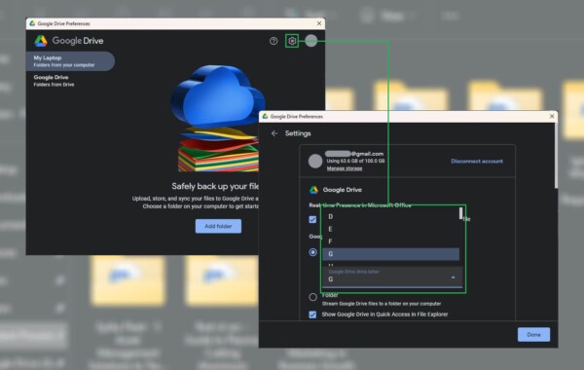The height and width of the screenshot is (370, 584).
Task: Close the main Google Drive Preferences window
Action: point(319,23)
